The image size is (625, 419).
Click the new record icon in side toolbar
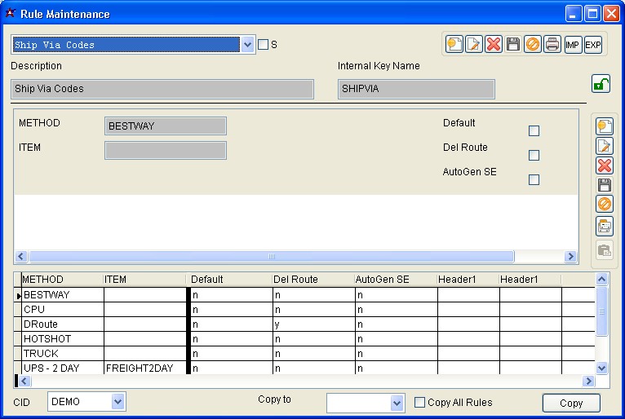click(605, 126)
